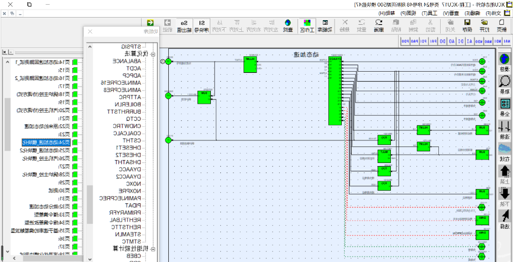Choose the 选择 arrow pointer tool

[504, 218]
